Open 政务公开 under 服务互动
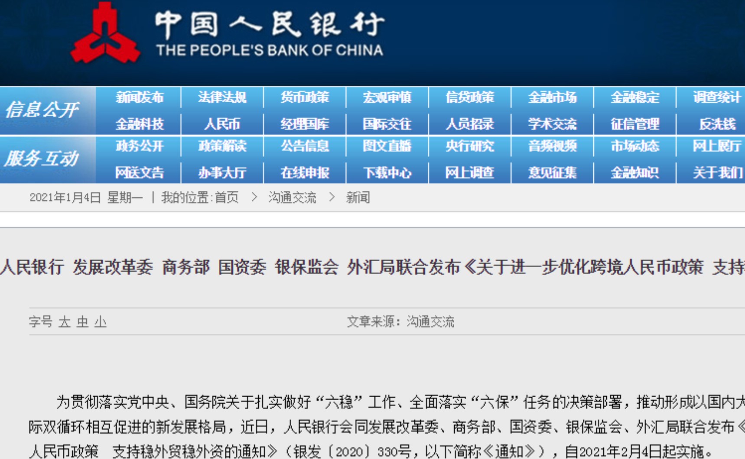 pyautogui.click(x=140, y=146)
